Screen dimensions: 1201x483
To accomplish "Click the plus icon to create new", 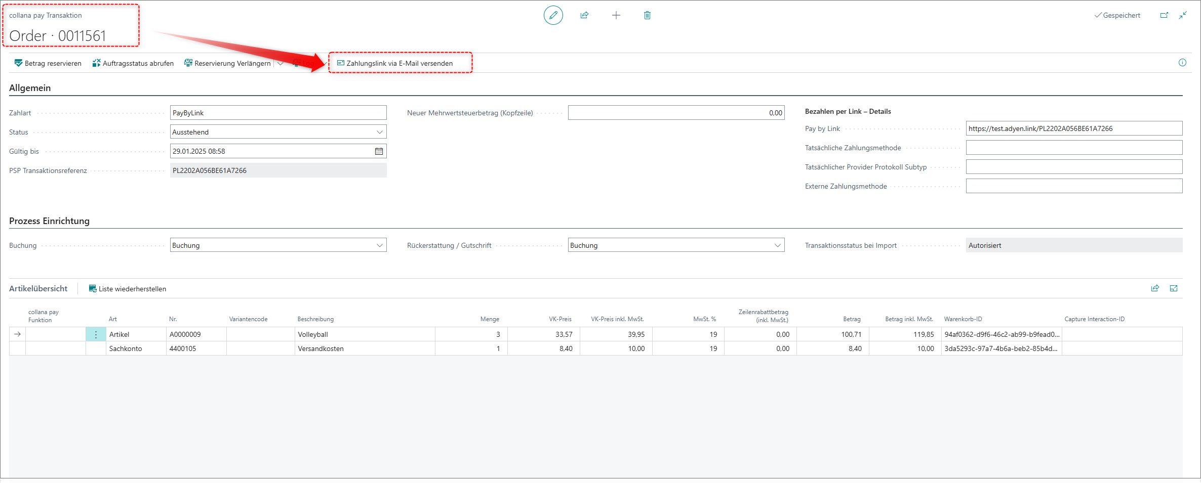I will click(616, 15).
